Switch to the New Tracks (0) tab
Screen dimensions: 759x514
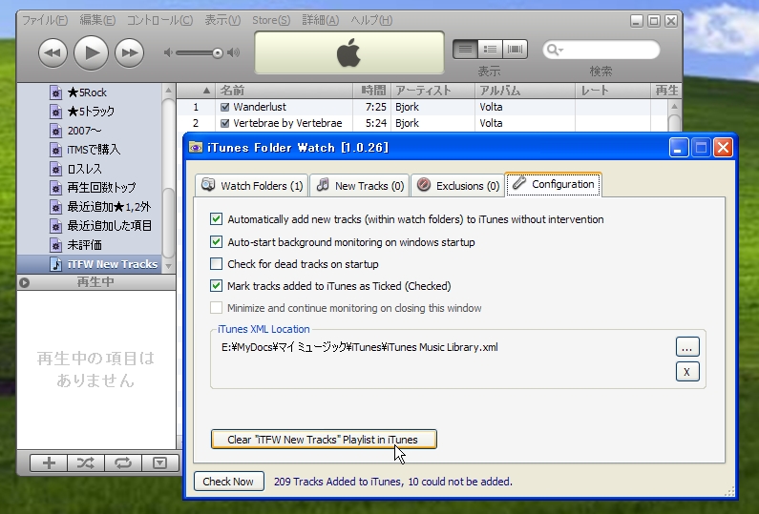[360, 186]
